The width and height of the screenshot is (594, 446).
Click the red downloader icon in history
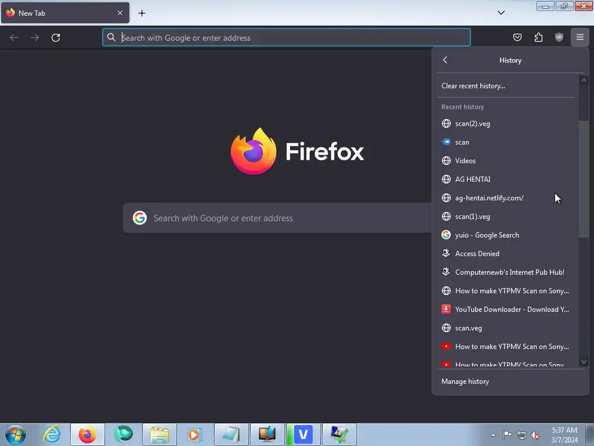(x=446, y=309)
